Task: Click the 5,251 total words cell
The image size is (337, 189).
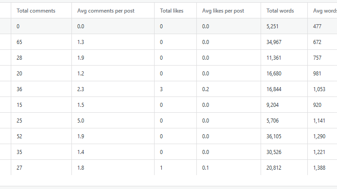Action: (x=273, y=26)
